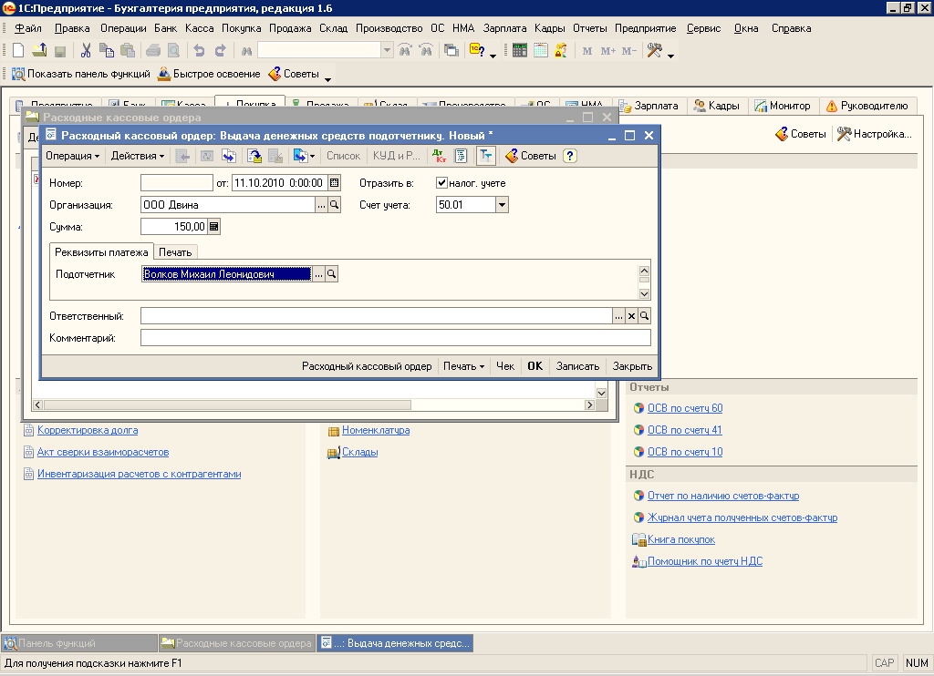Screen dimensions: 934x676
Task: Switch to the Руководителю tab
Action: point(867,106)
